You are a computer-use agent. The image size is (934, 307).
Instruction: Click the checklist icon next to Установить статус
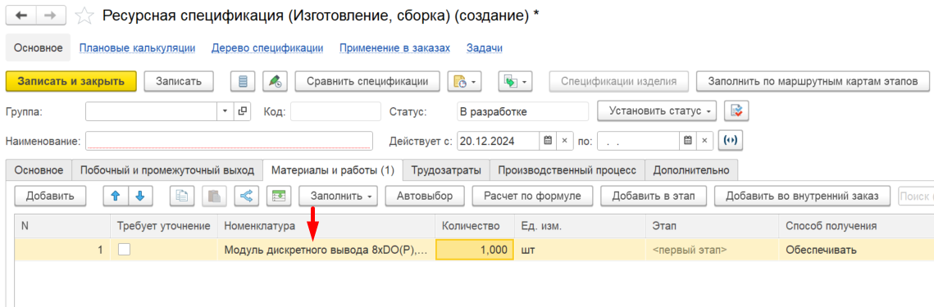pyautogui.click(x=736, y=111)
